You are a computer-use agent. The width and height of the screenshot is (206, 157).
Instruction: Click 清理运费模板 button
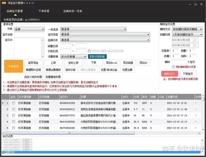[53, 70]
